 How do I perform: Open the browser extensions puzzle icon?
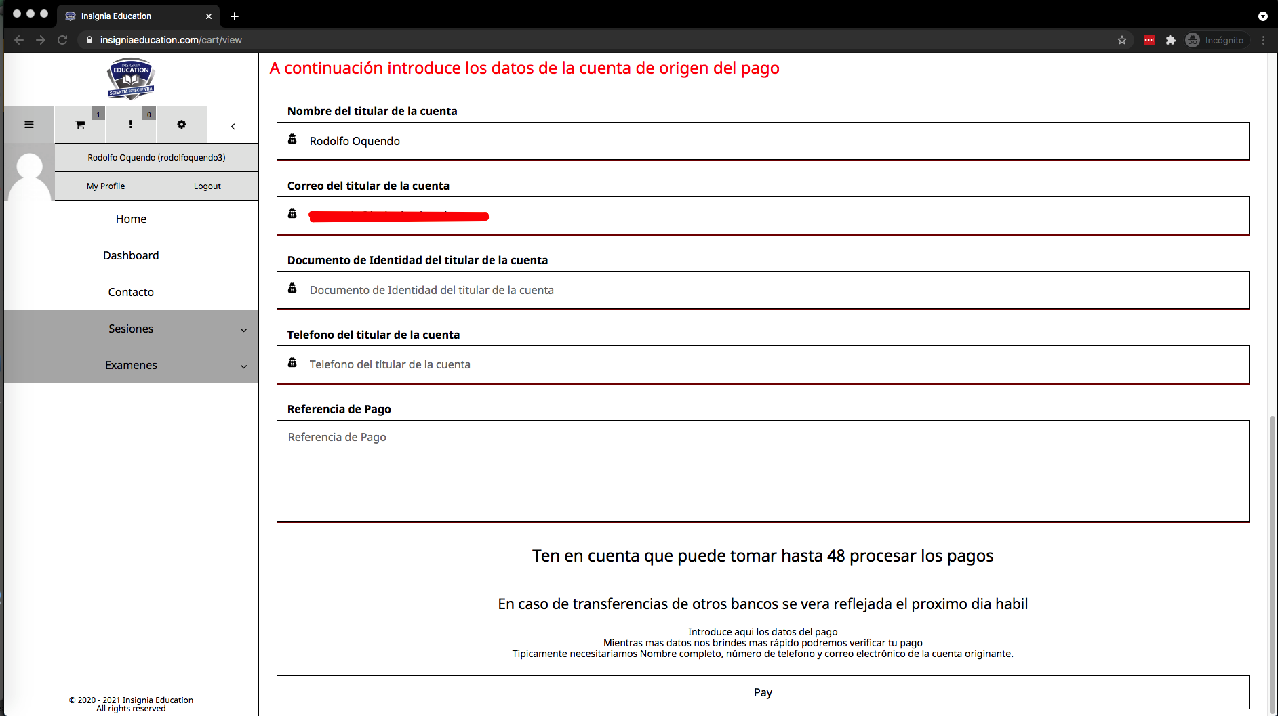pos(1170,40)
